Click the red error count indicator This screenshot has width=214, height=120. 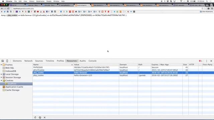pos(201,61)
